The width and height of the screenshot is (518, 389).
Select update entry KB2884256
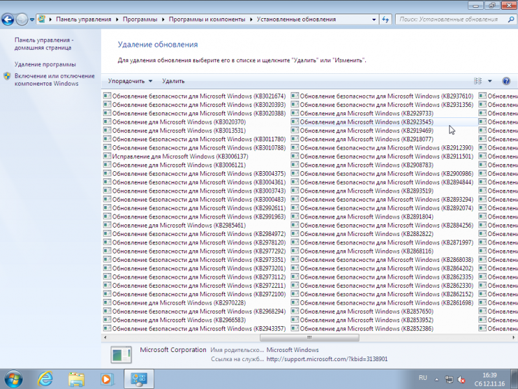pyautogui.click(x=382, y=225)
